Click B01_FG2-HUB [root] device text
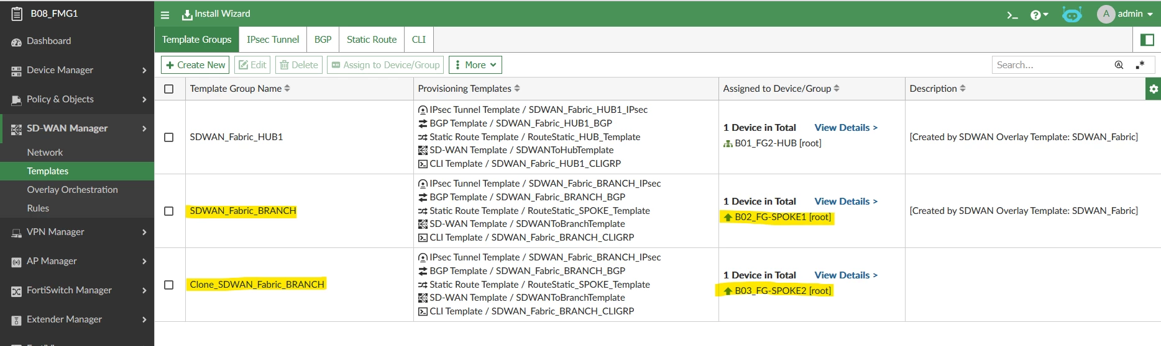 click(x=778, y=143)
